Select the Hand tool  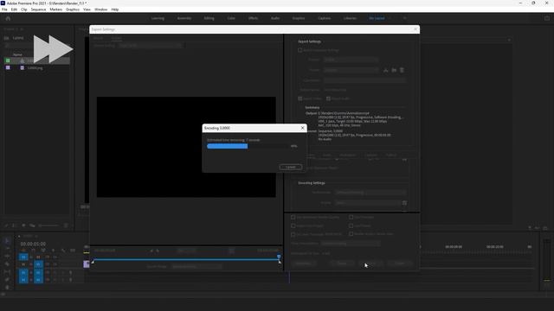pos(7,288)
